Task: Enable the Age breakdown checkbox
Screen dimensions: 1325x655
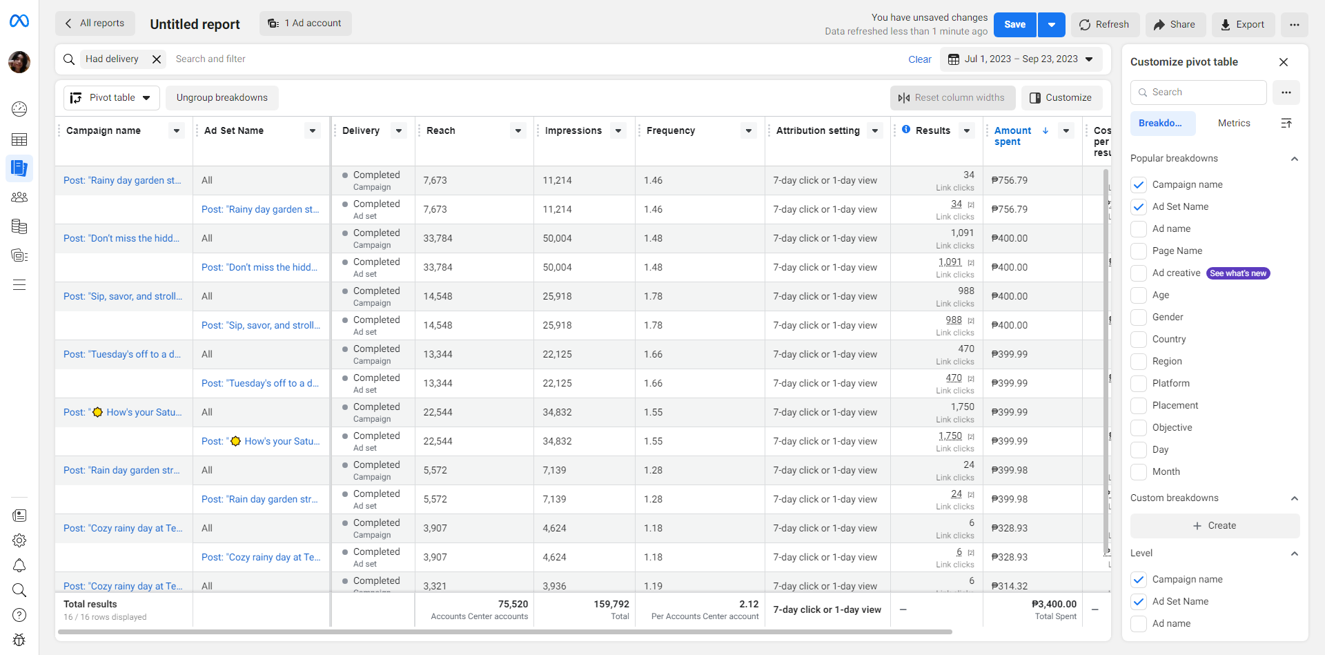Action: pyautogui.click(x=1139, y=295)
